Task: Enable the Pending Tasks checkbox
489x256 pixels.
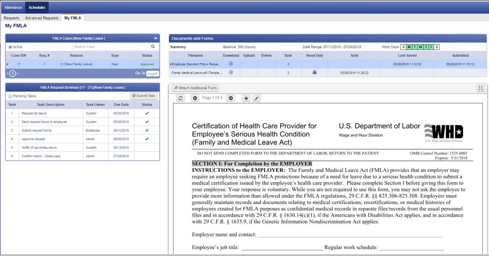Action: point(10,96)
